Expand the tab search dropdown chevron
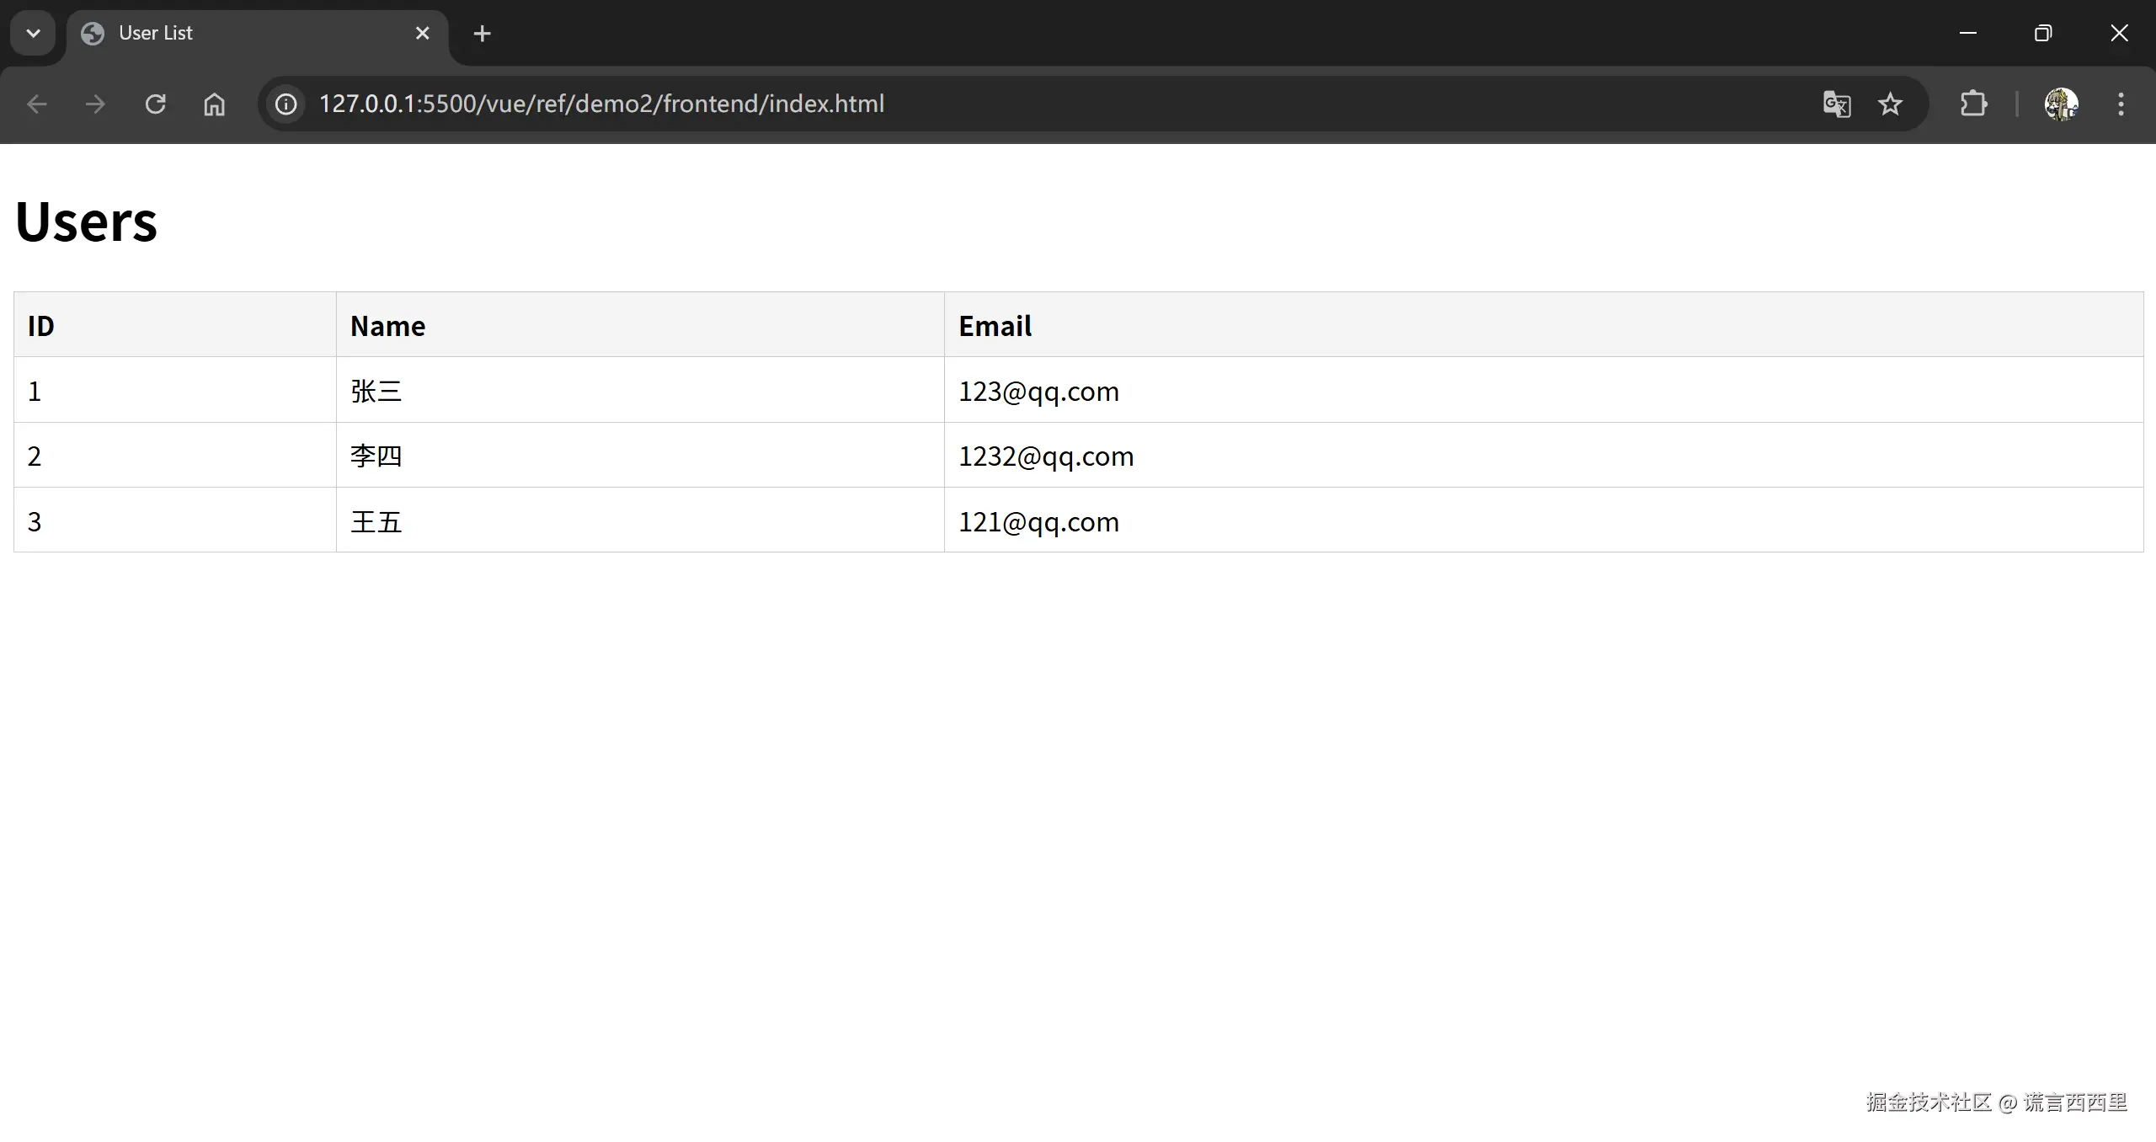Viewport: 2156px width, 1142px height. 34,33
